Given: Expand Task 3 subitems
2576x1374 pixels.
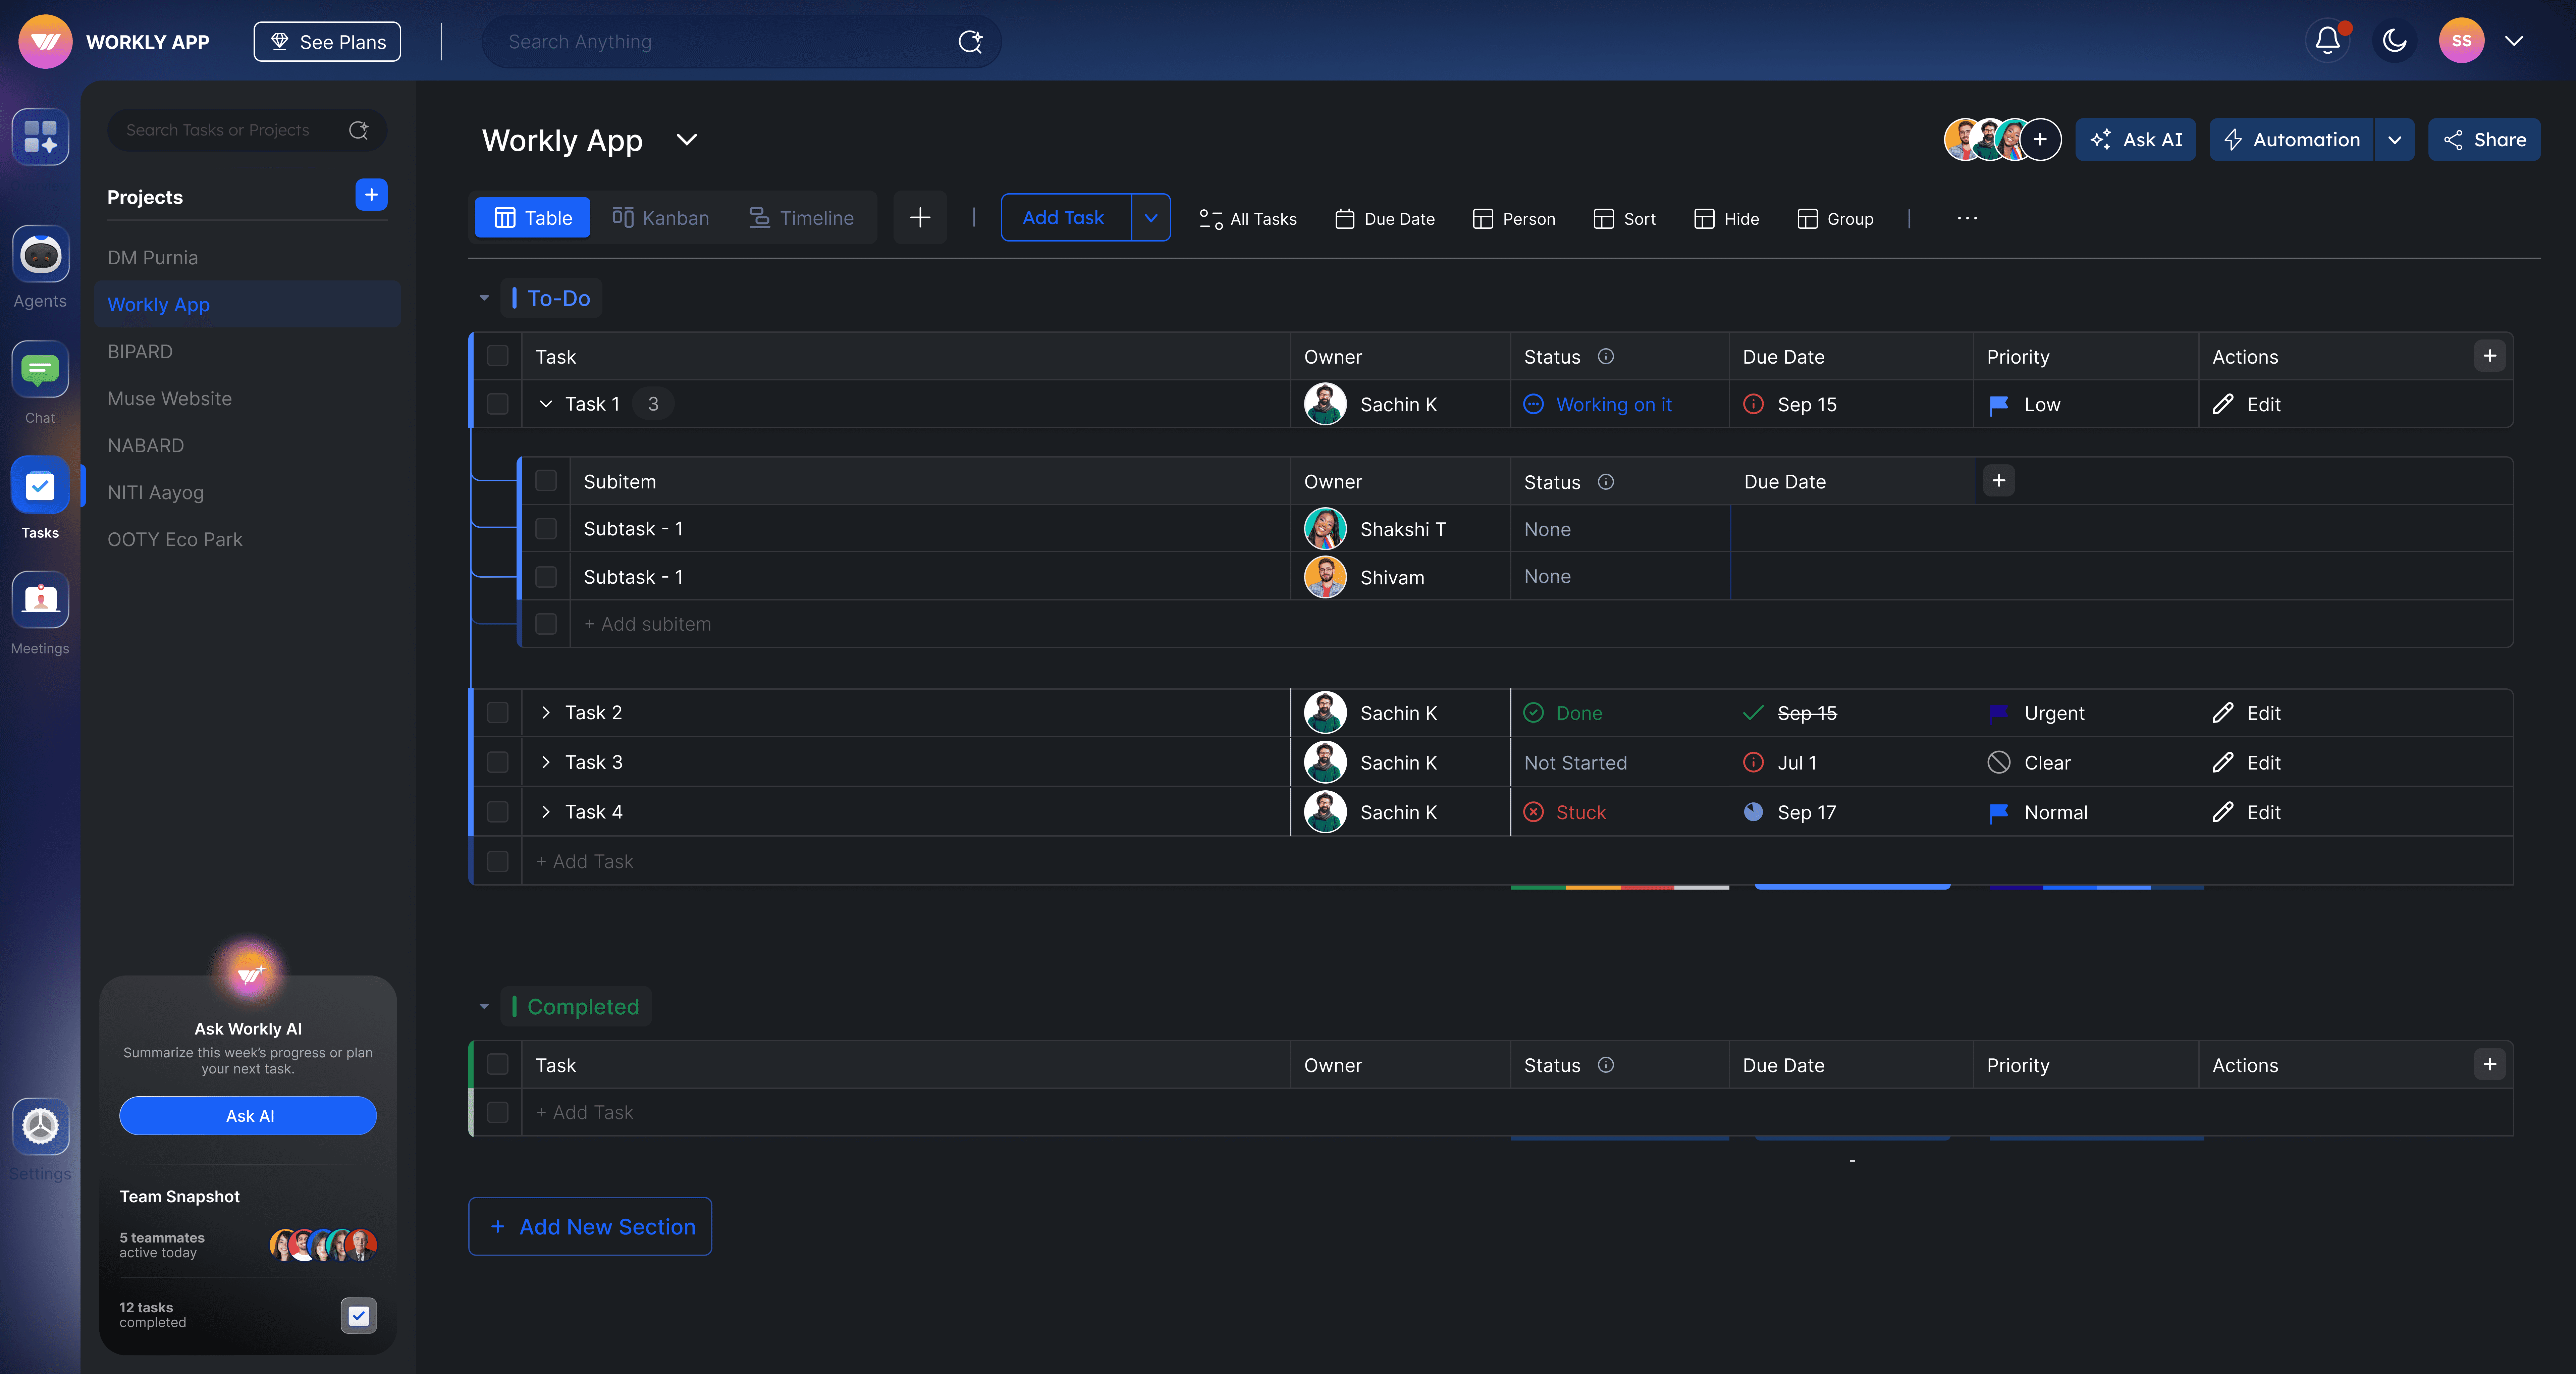Looking at the screenshot, I should click(x=546, y=762).
